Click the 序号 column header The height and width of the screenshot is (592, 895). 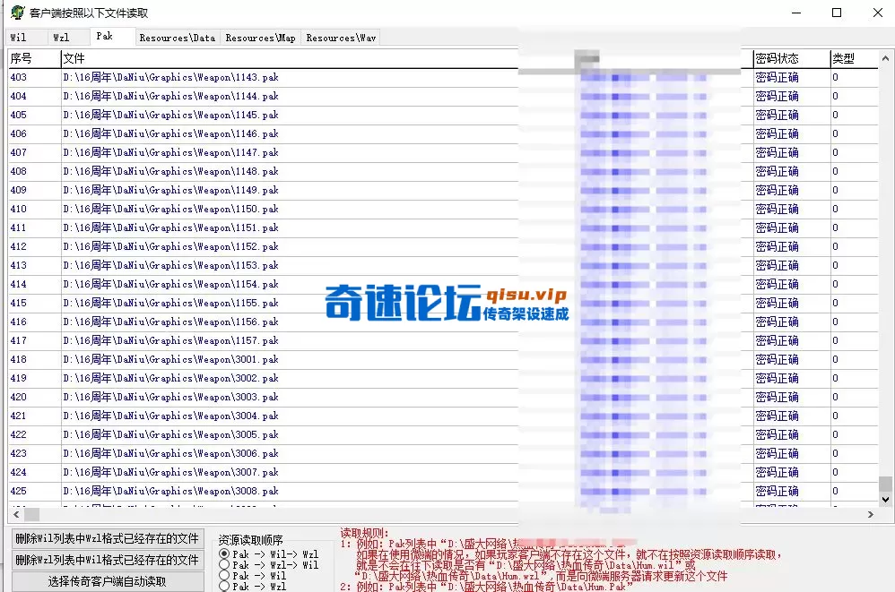click(x=27, y=57)
